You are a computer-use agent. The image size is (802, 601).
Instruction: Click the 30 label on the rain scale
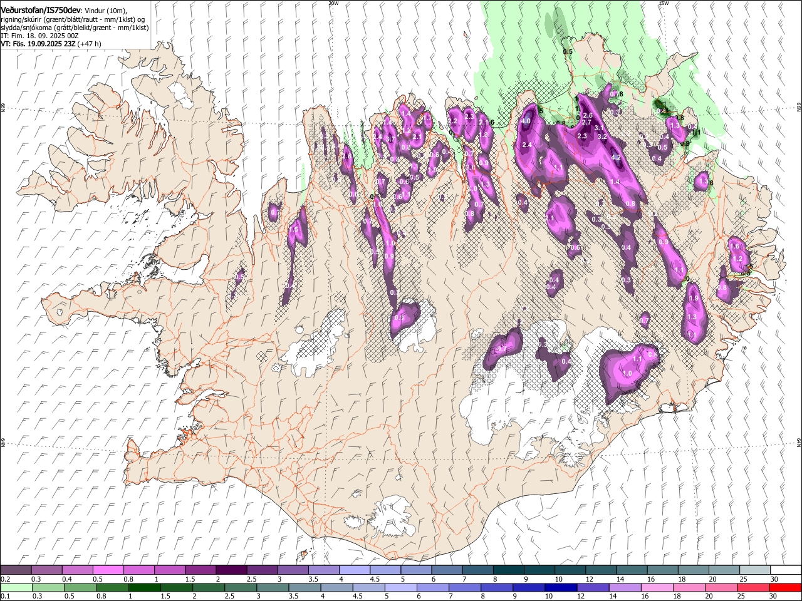click(774, 596)
